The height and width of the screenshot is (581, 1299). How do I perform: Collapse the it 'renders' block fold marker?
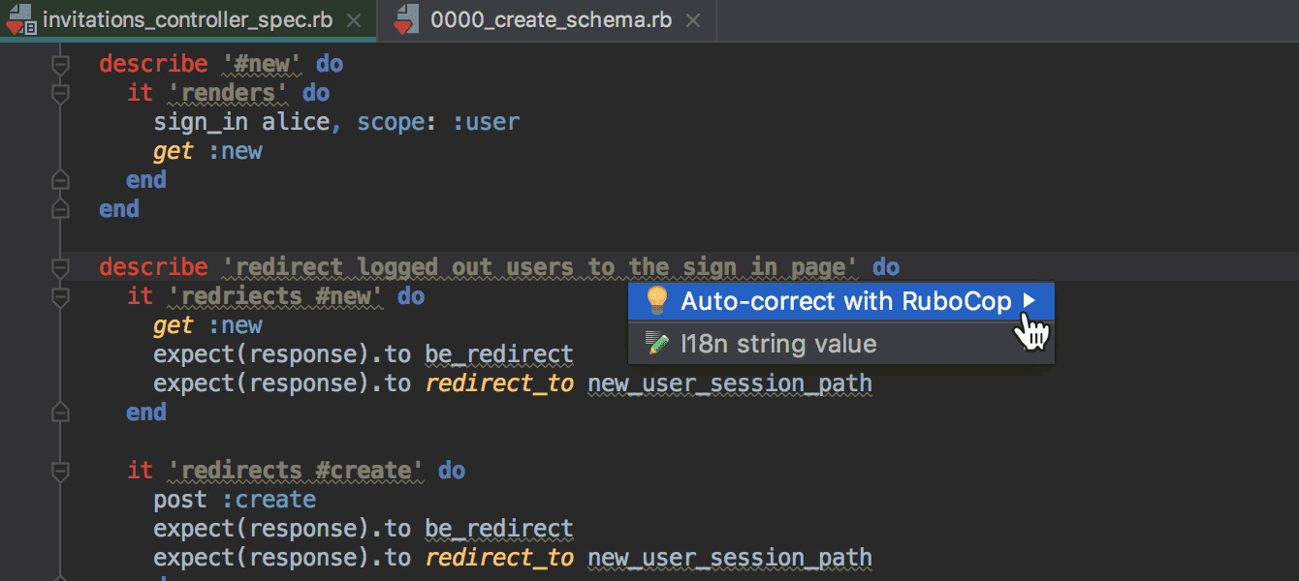pos(60,93)
